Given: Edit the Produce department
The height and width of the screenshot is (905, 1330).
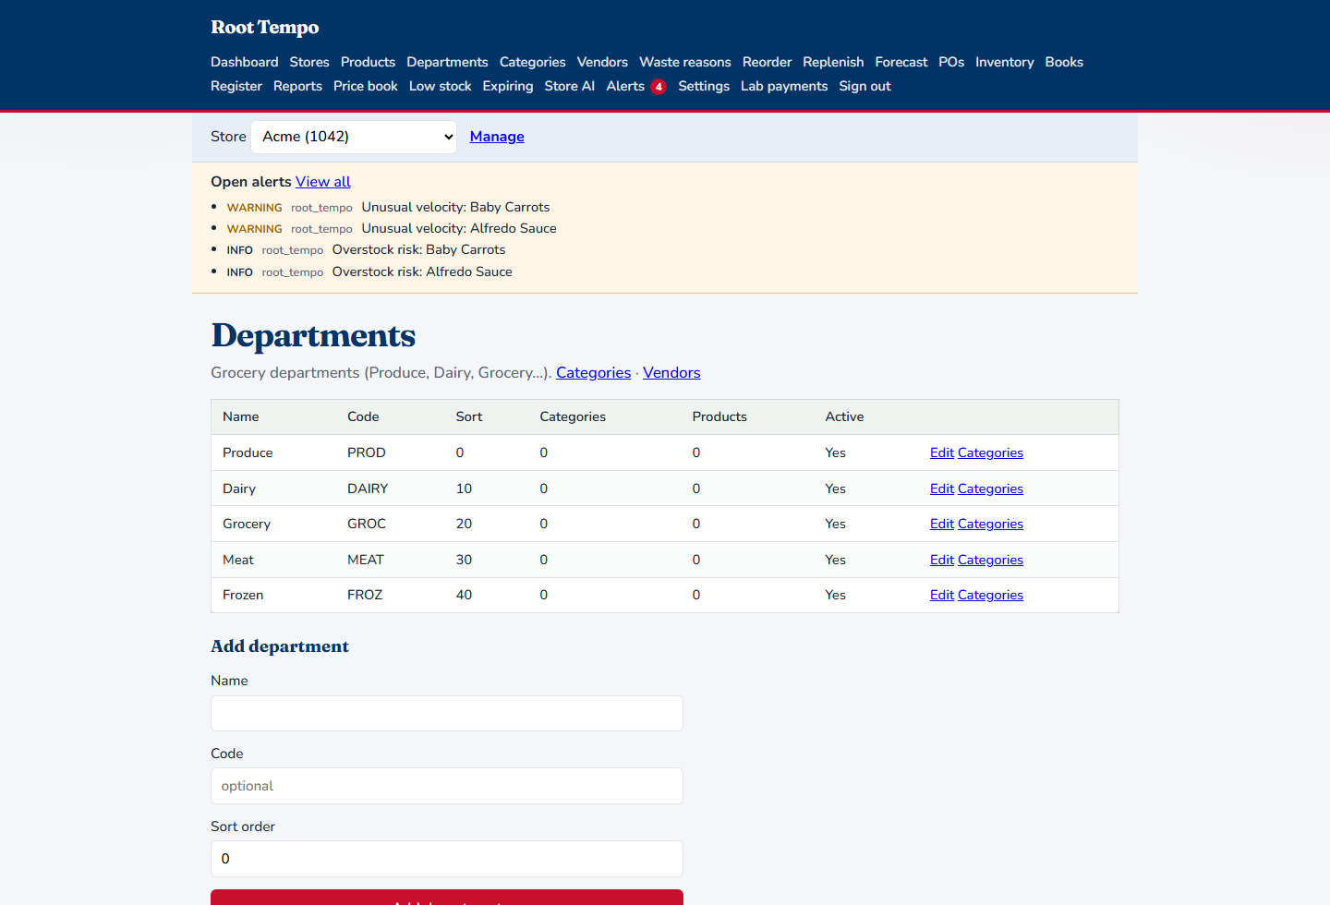Looking at the screenshot, I should tap(942, 452).
